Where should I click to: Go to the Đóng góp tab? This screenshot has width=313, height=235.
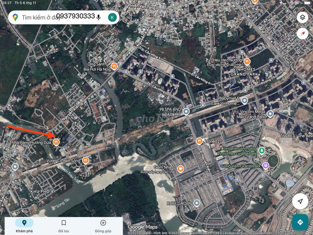click(x=103, y=226)
